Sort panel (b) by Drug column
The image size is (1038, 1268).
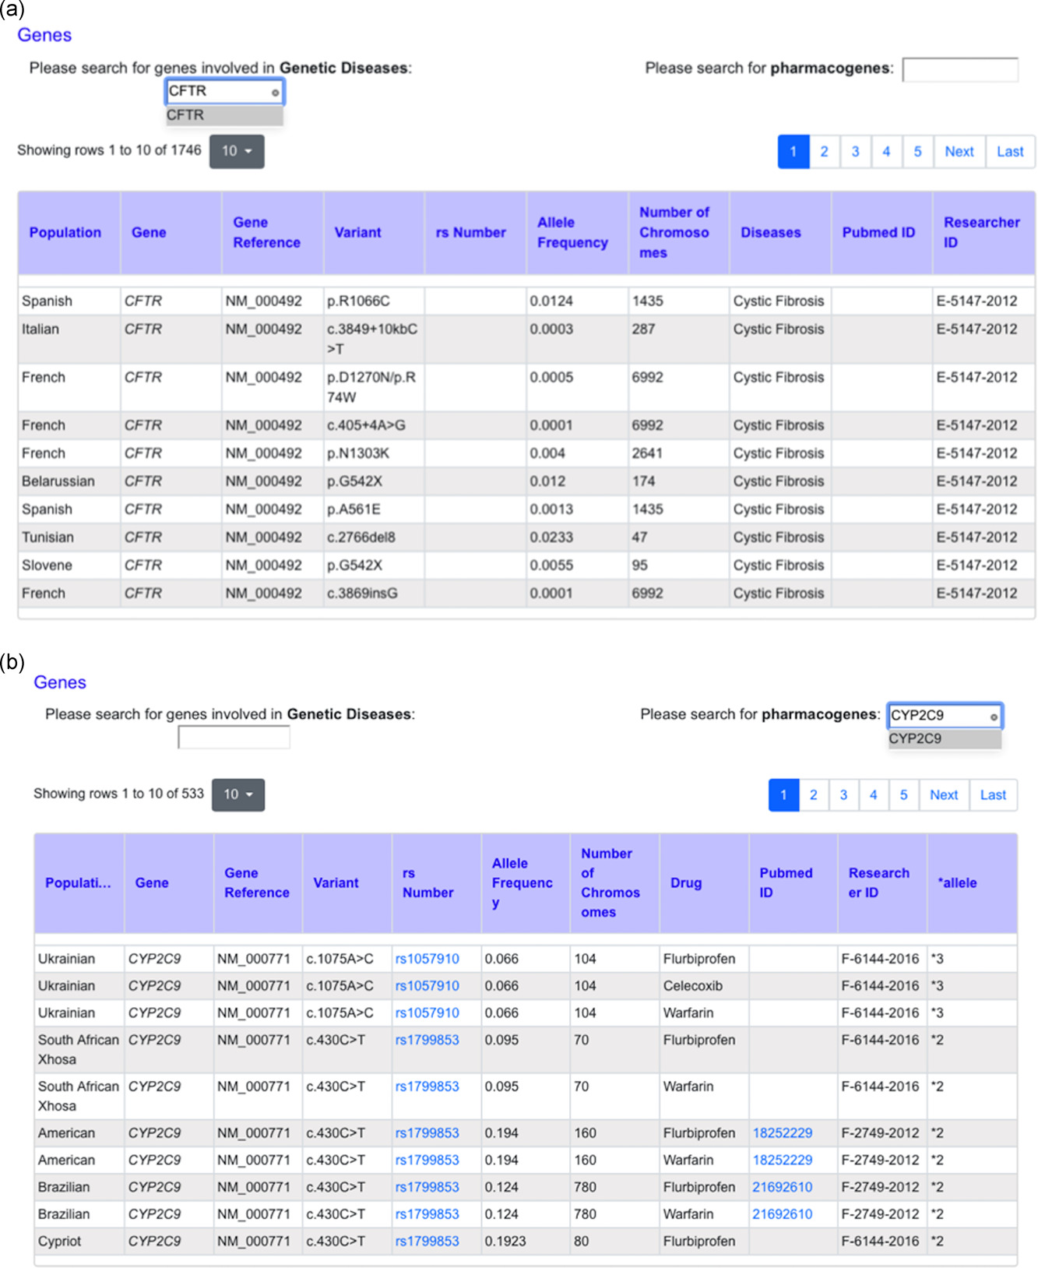pos(704,883)
